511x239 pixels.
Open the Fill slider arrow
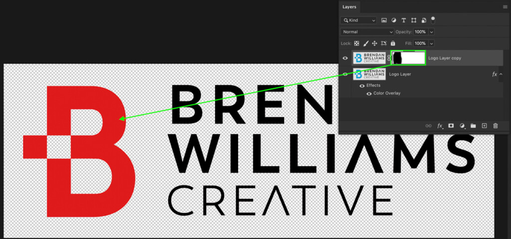432,43
